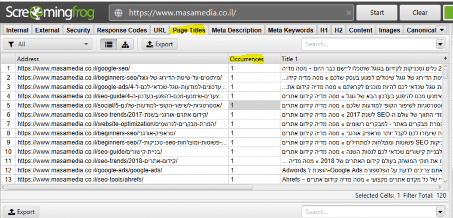Sort by Title 1 column header
The image size is (453, 218).
(x=361, y=59)
